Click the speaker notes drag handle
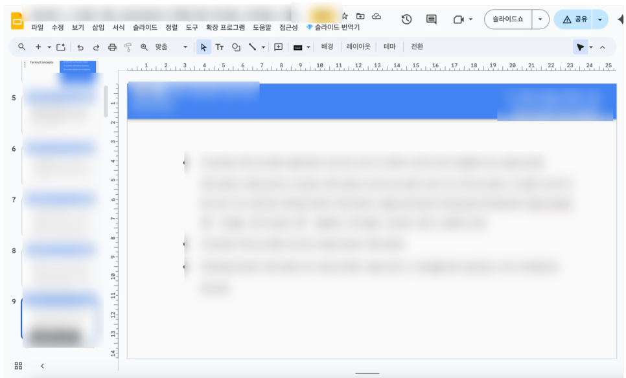This screenshot has height=378, width=626. coord(367,373)
